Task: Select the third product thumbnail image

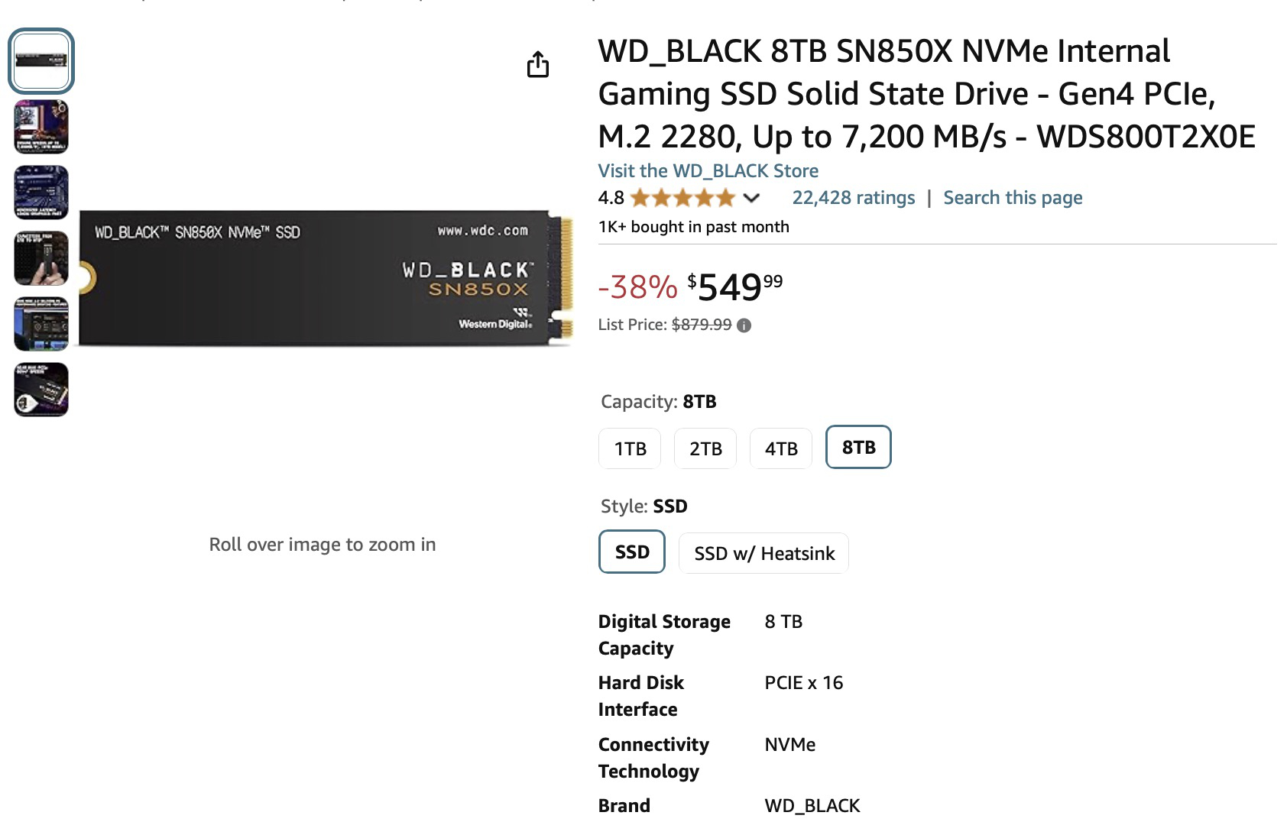Action: coord(41,193)
